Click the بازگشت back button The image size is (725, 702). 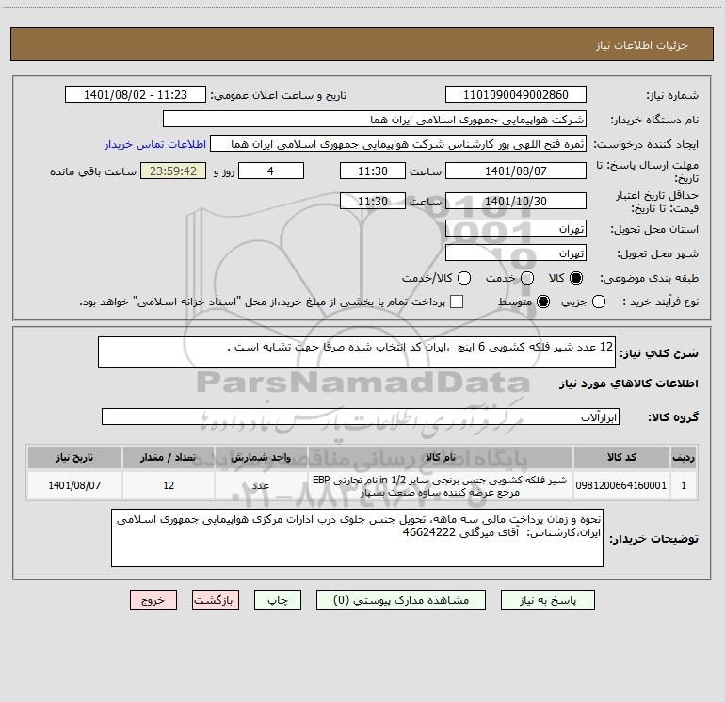pos(216,600)
